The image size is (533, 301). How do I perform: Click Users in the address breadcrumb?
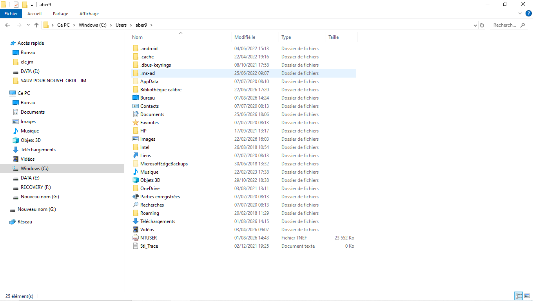coord(121,25)
